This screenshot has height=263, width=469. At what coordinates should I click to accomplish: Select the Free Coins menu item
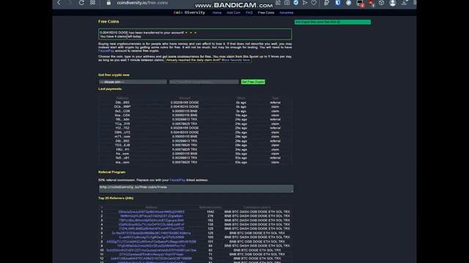click(x=266, y=13)
